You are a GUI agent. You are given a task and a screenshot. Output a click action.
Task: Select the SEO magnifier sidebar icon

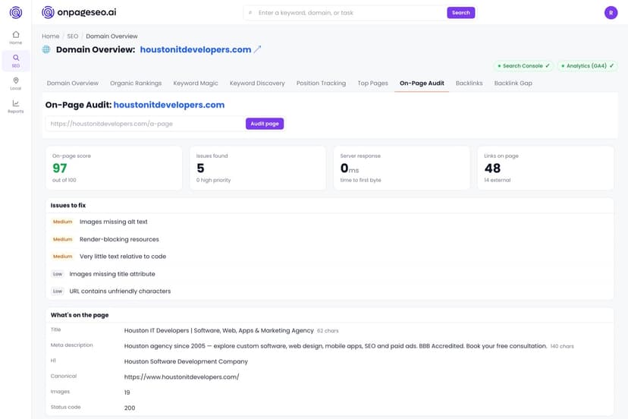(16, 61)
